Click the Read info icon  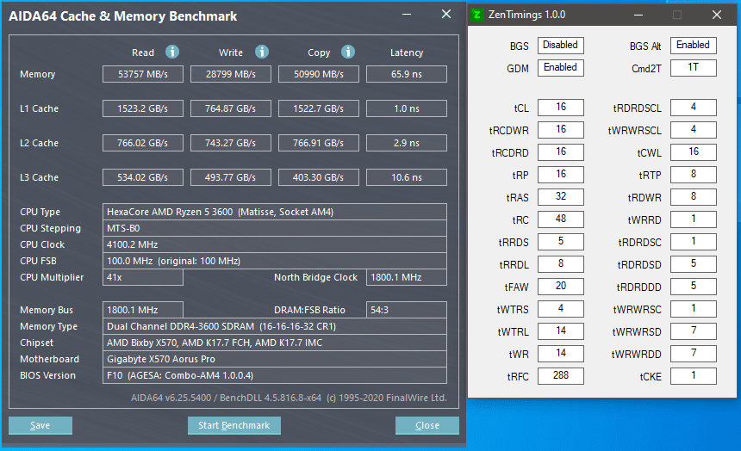click(172, 52)
